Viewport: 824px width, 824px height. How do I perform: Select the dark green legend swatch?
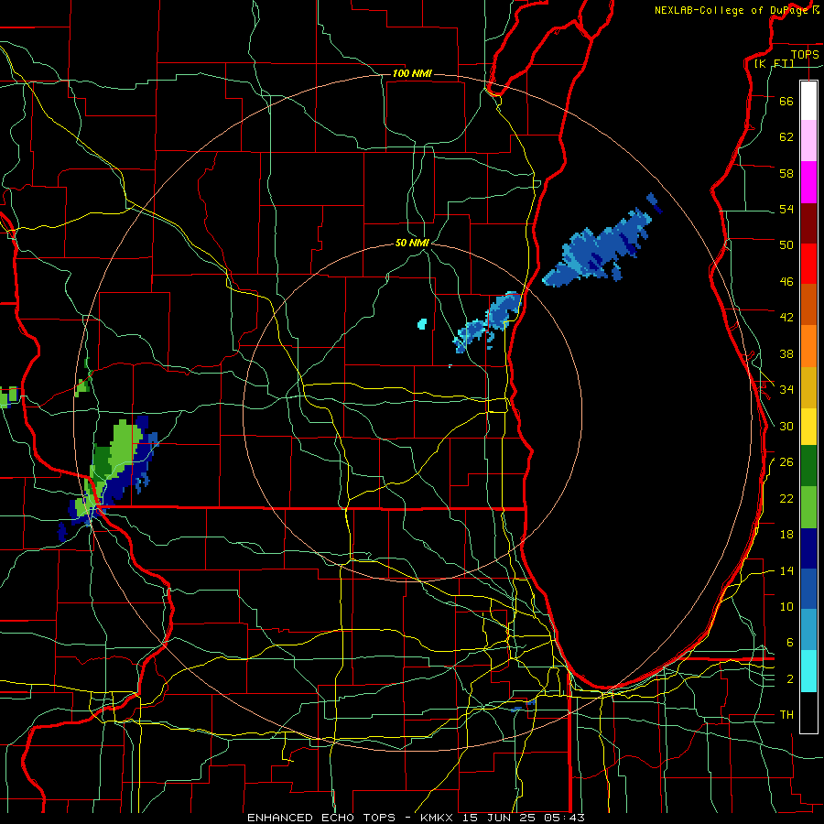coord(808,466)
